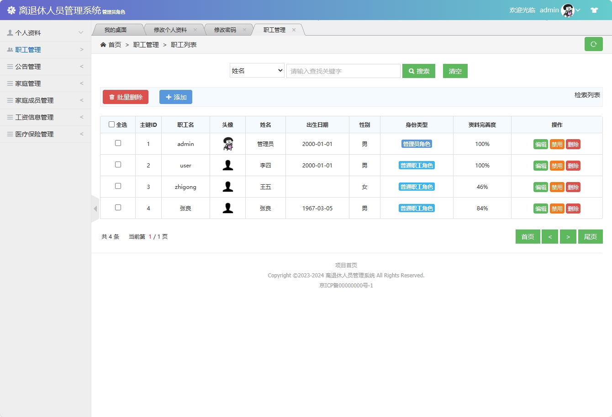Switch to the 我的桌面 tab

[x=116, y=29]
